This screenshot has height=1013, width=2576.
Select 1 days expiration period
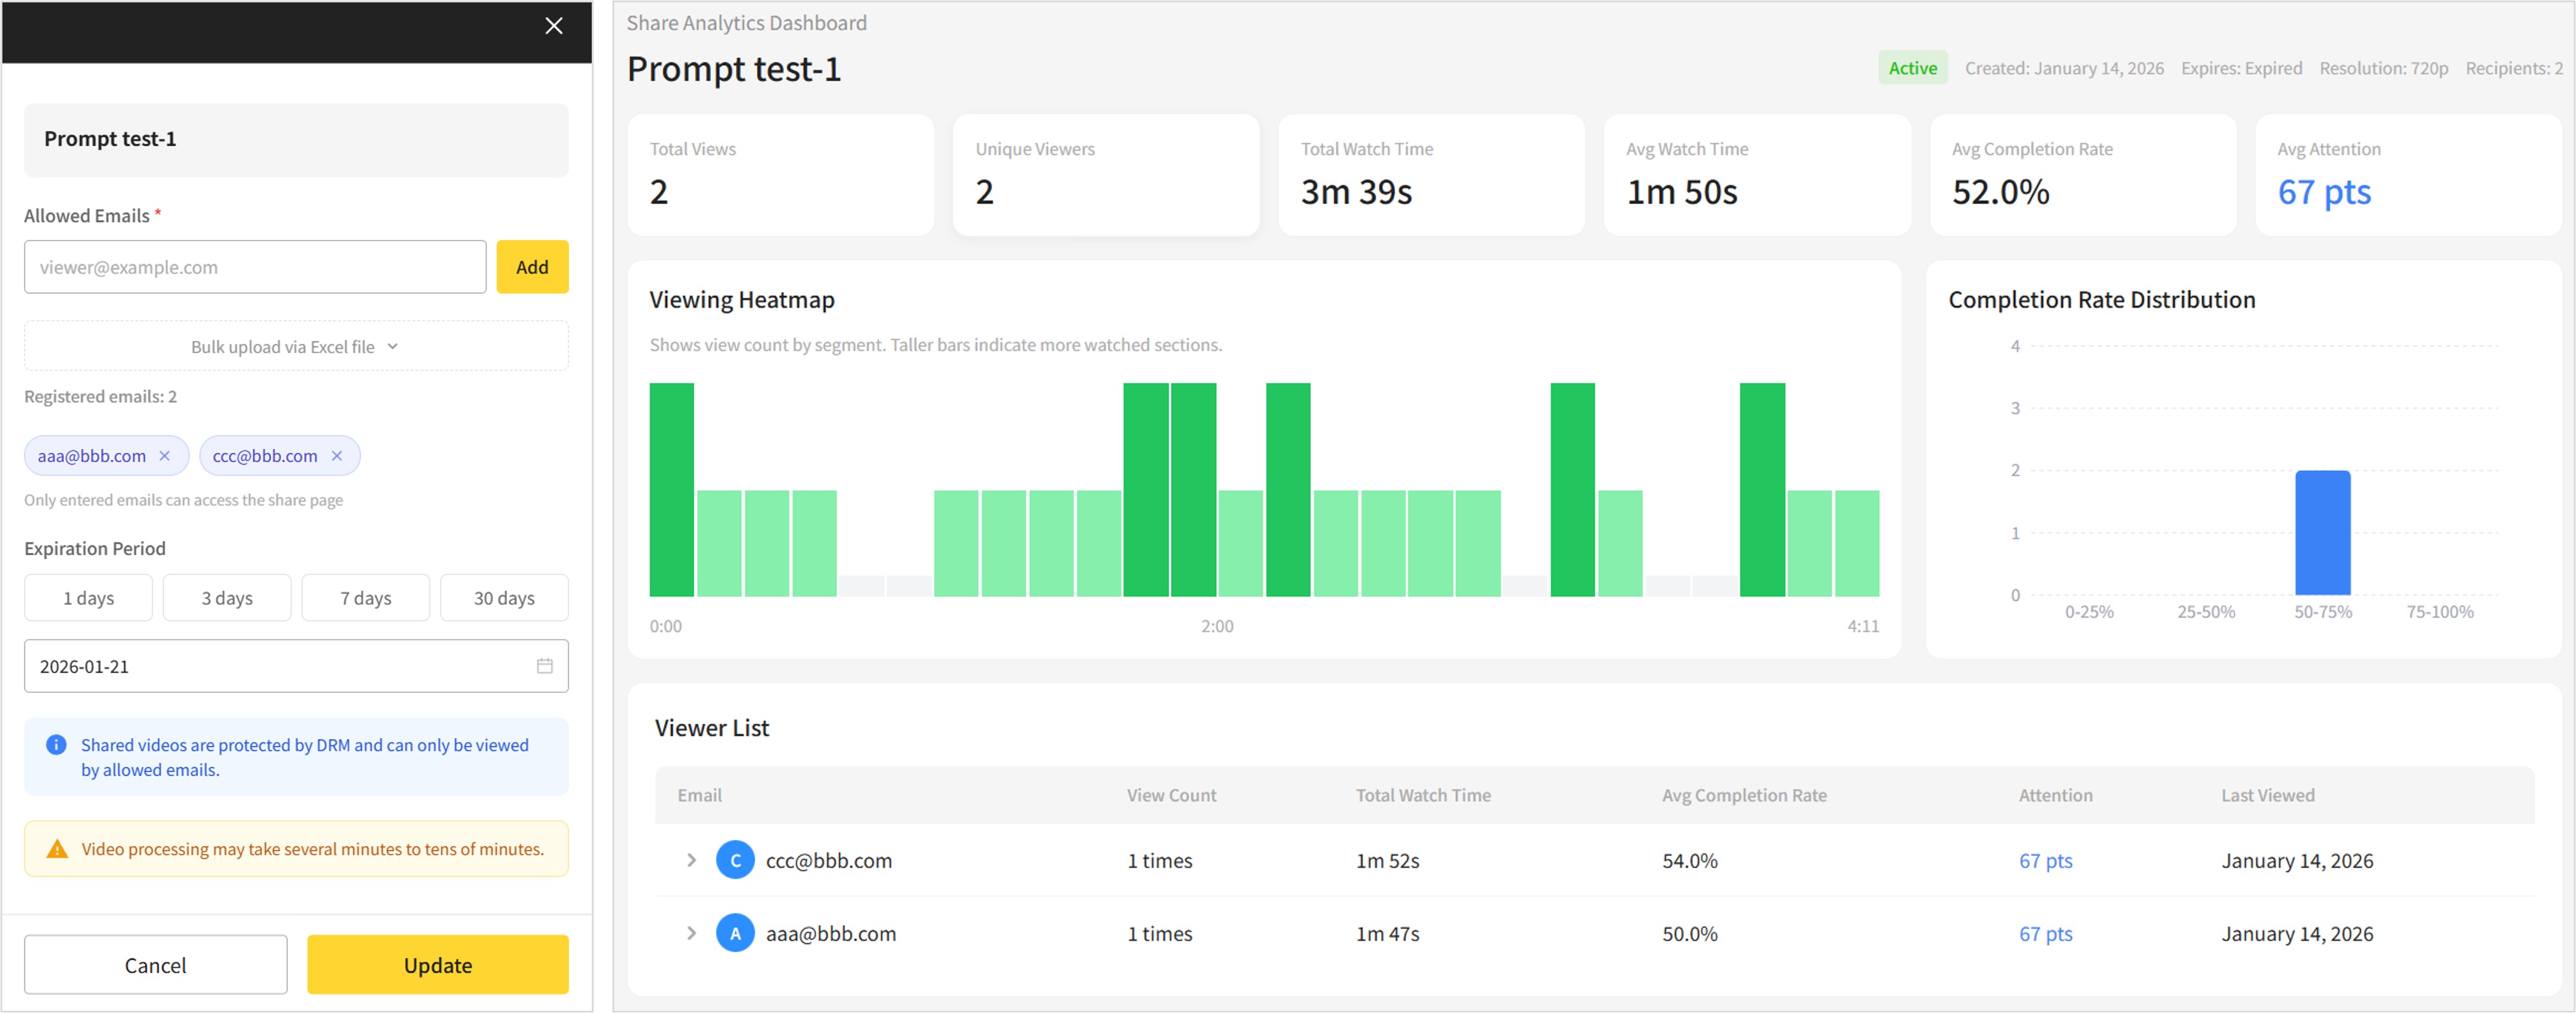[88, 597]
